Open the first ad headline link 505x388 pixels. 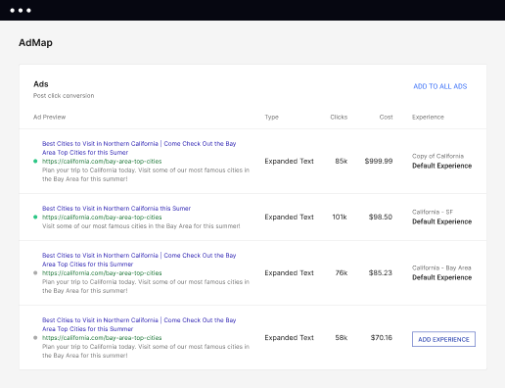(139, 148)
